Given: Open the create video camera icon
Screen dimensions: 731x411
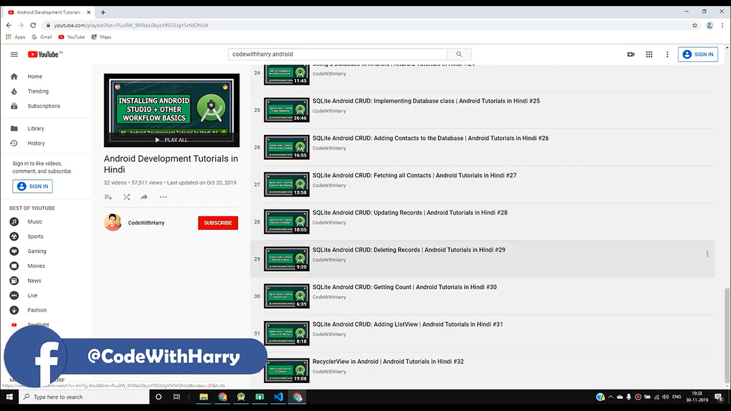Looking at the screenshot, I should point(631,54).
